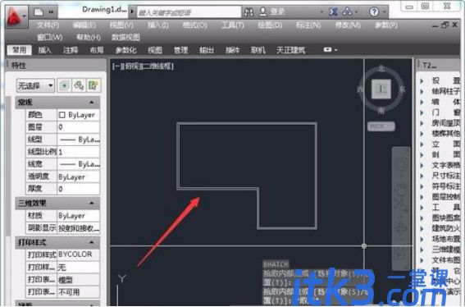Click the select objects icon in properties
This screenshot has height=307, width=465.
pos(79,85)
